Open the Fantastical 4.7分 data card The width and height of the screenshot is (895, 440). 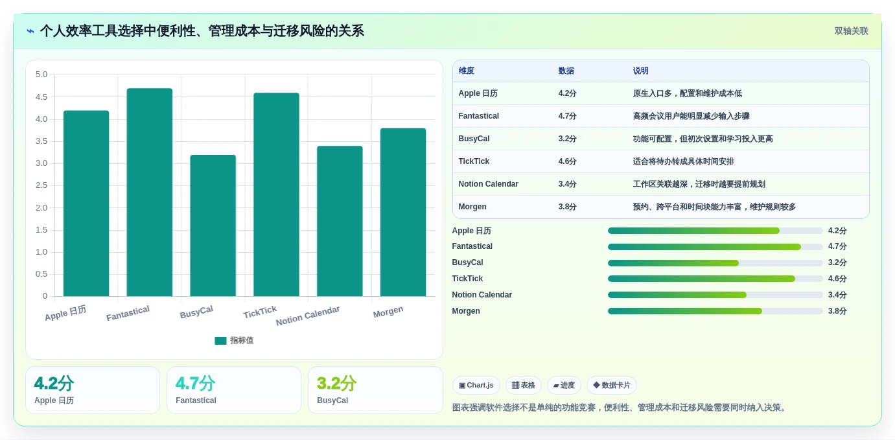[234, 390]
